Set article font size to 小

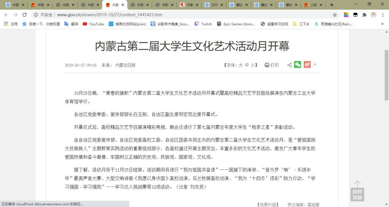point(252,65)
